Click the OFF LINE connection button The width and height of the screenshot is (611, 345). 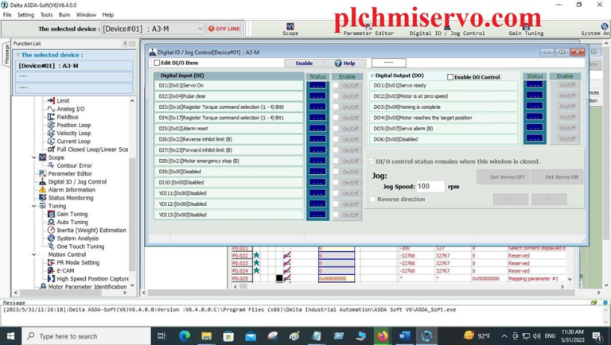[224, 29]
